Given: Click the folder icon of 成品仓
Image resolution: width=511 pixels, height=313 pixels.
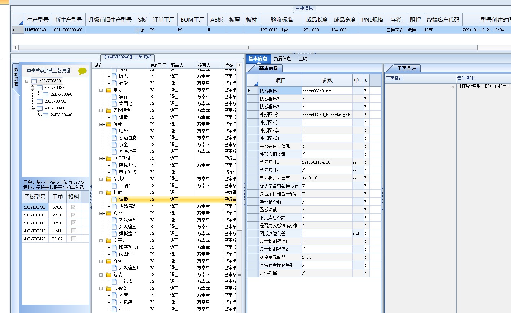Looking at the screenshot, I should tap(108, 289).
